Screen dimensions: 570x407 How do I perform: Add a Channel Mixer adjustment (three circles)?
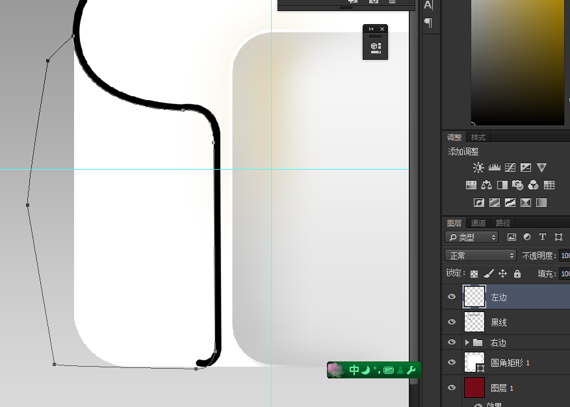(x=534, y=185)
